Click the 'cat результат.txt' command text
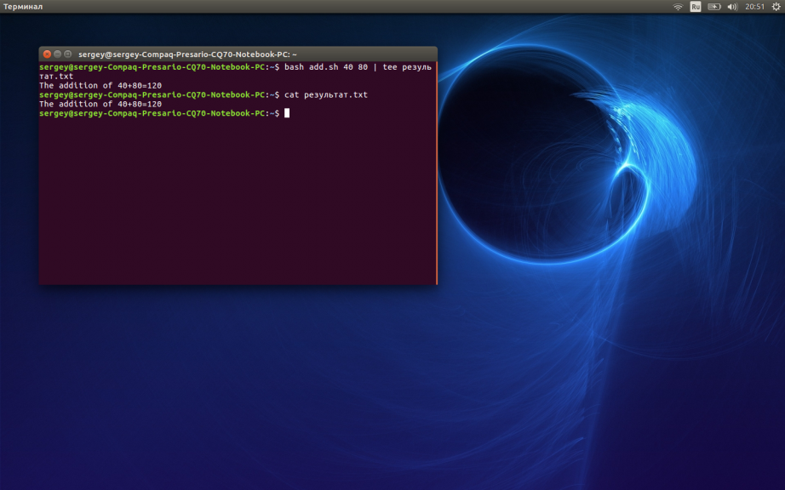The height and width of the screenshot is (490, 785). coord(326,94)
